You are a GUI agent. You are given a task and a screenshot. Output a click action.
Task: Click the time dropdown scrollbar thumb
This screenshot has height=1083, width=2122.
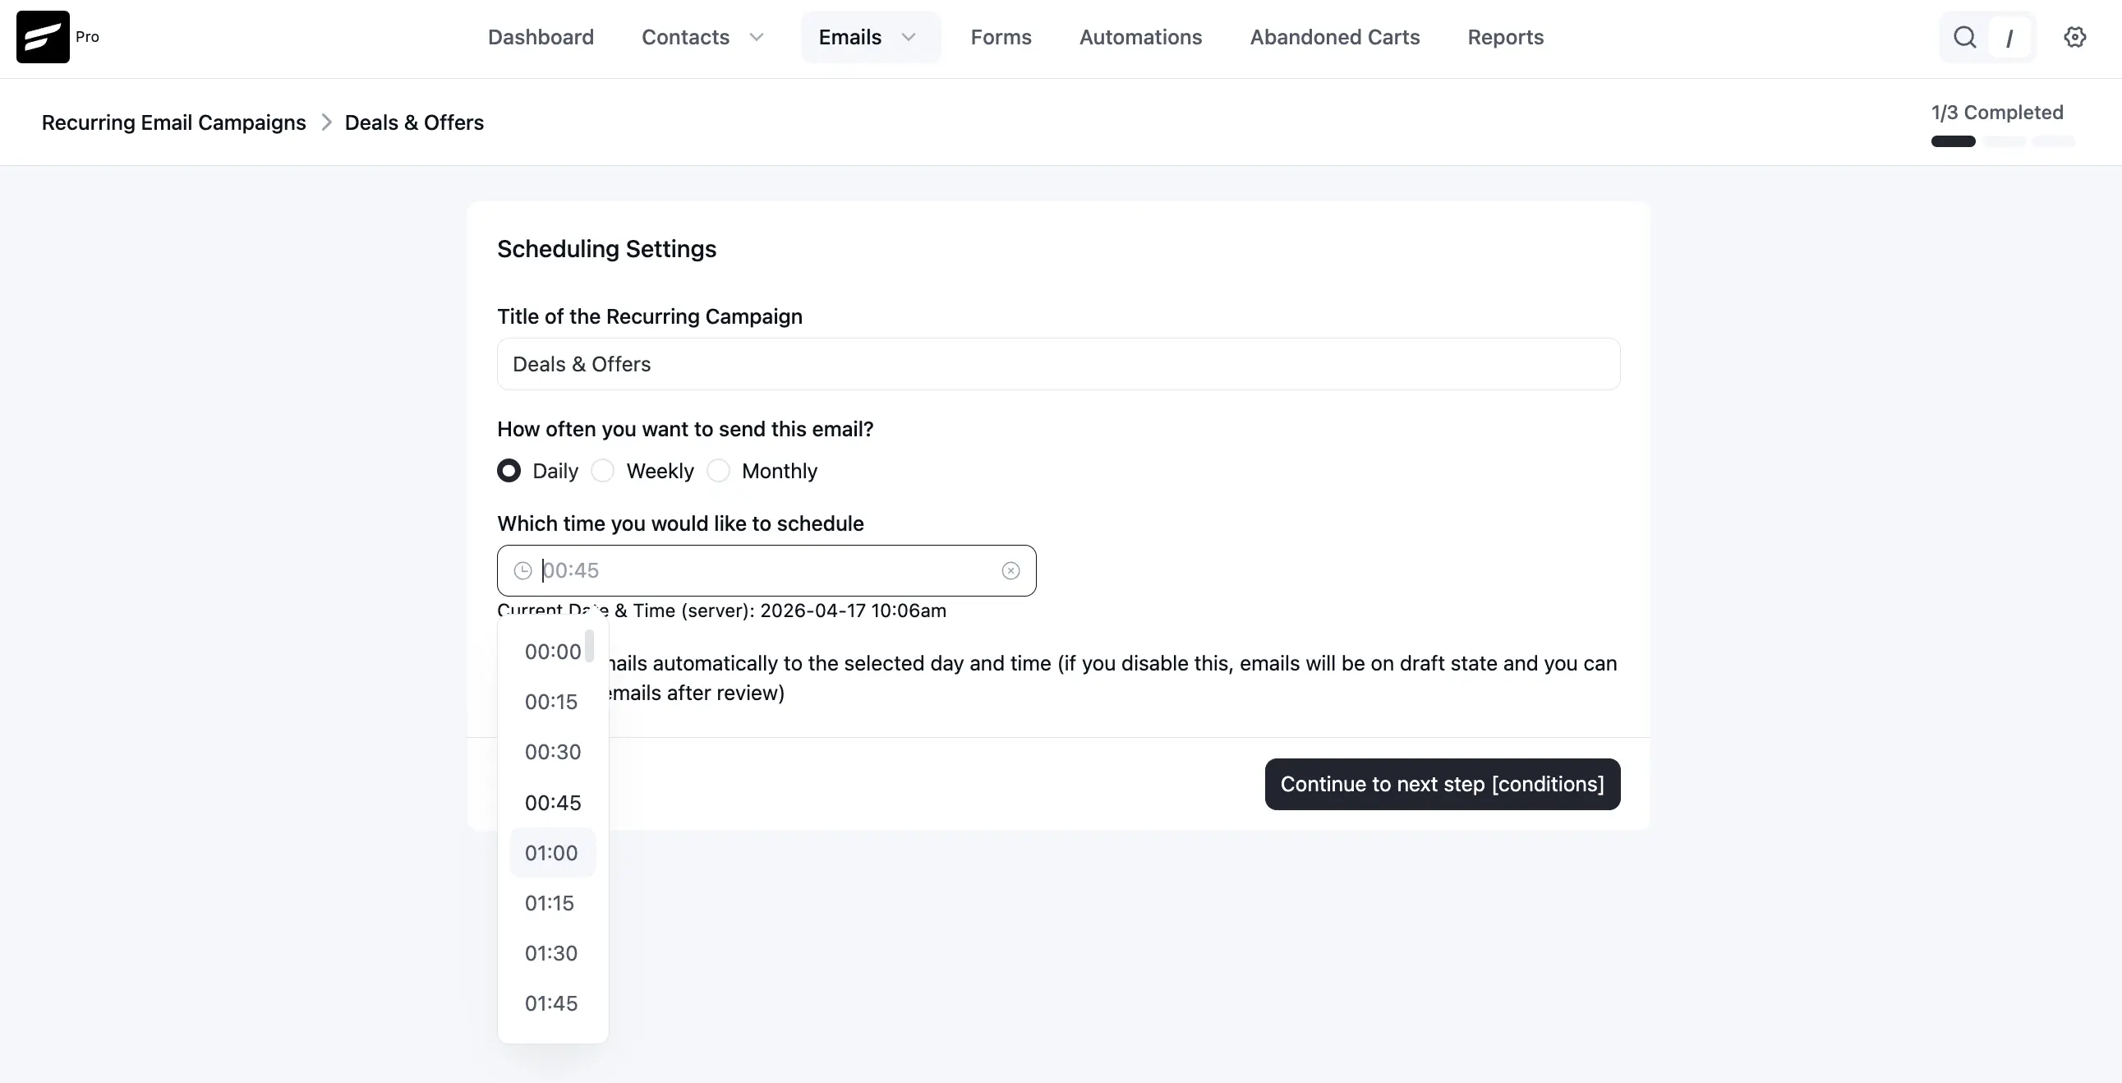(x=589, y=645)
